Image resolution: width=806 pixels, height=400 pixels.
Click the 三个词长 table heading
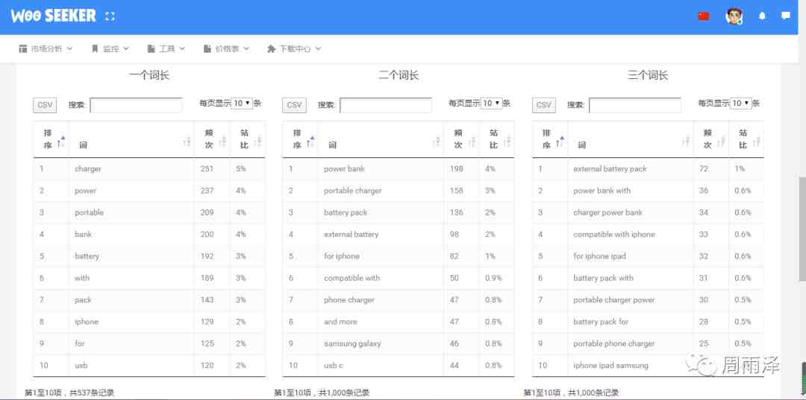648,75
